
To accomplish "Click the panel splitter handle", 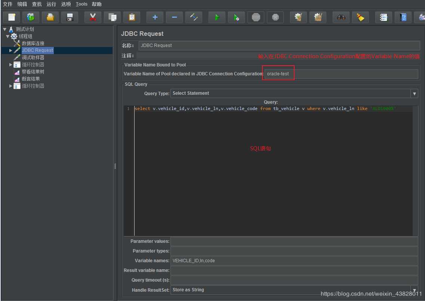I will coord(115,166).
